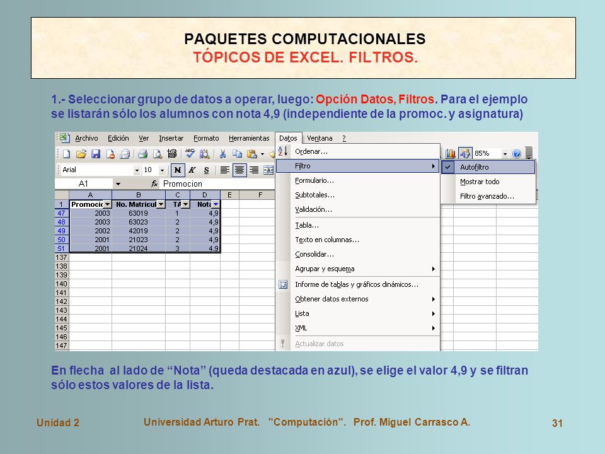The image size is (605, 454).
Task: Open the 85% zoom dropdown
Action: click(x=505, y=154)
